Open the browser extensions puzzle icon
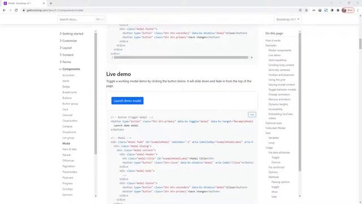Screen dimensions: 362x204 pos(338,10)
